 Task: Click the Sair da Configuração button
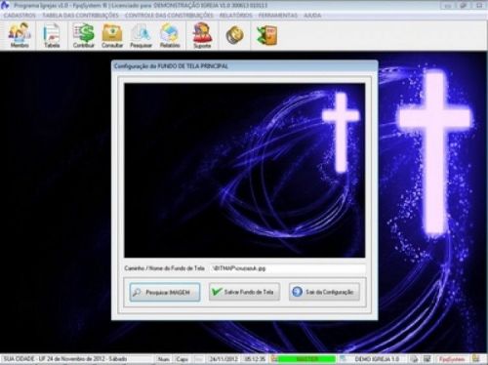[x=324, y=292]
